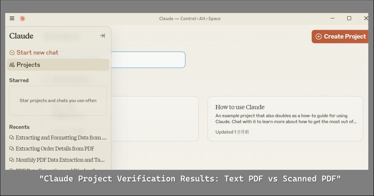Viewport: 374px width, 196px height.
Task: Click chat bubble icon beside Extracting Order Details
Action: click(x=12, y=149)
